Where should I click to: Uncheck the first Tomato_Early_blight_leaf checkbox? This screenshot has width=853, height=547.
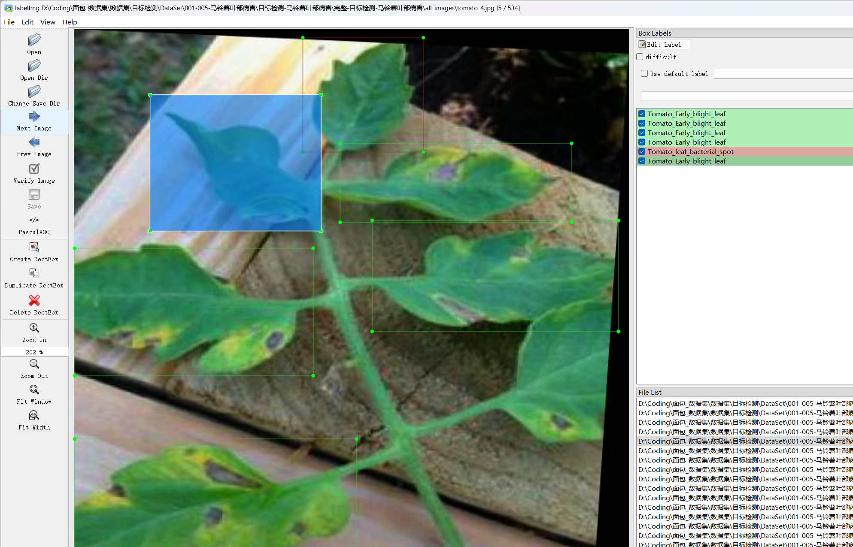pos(642,114)
